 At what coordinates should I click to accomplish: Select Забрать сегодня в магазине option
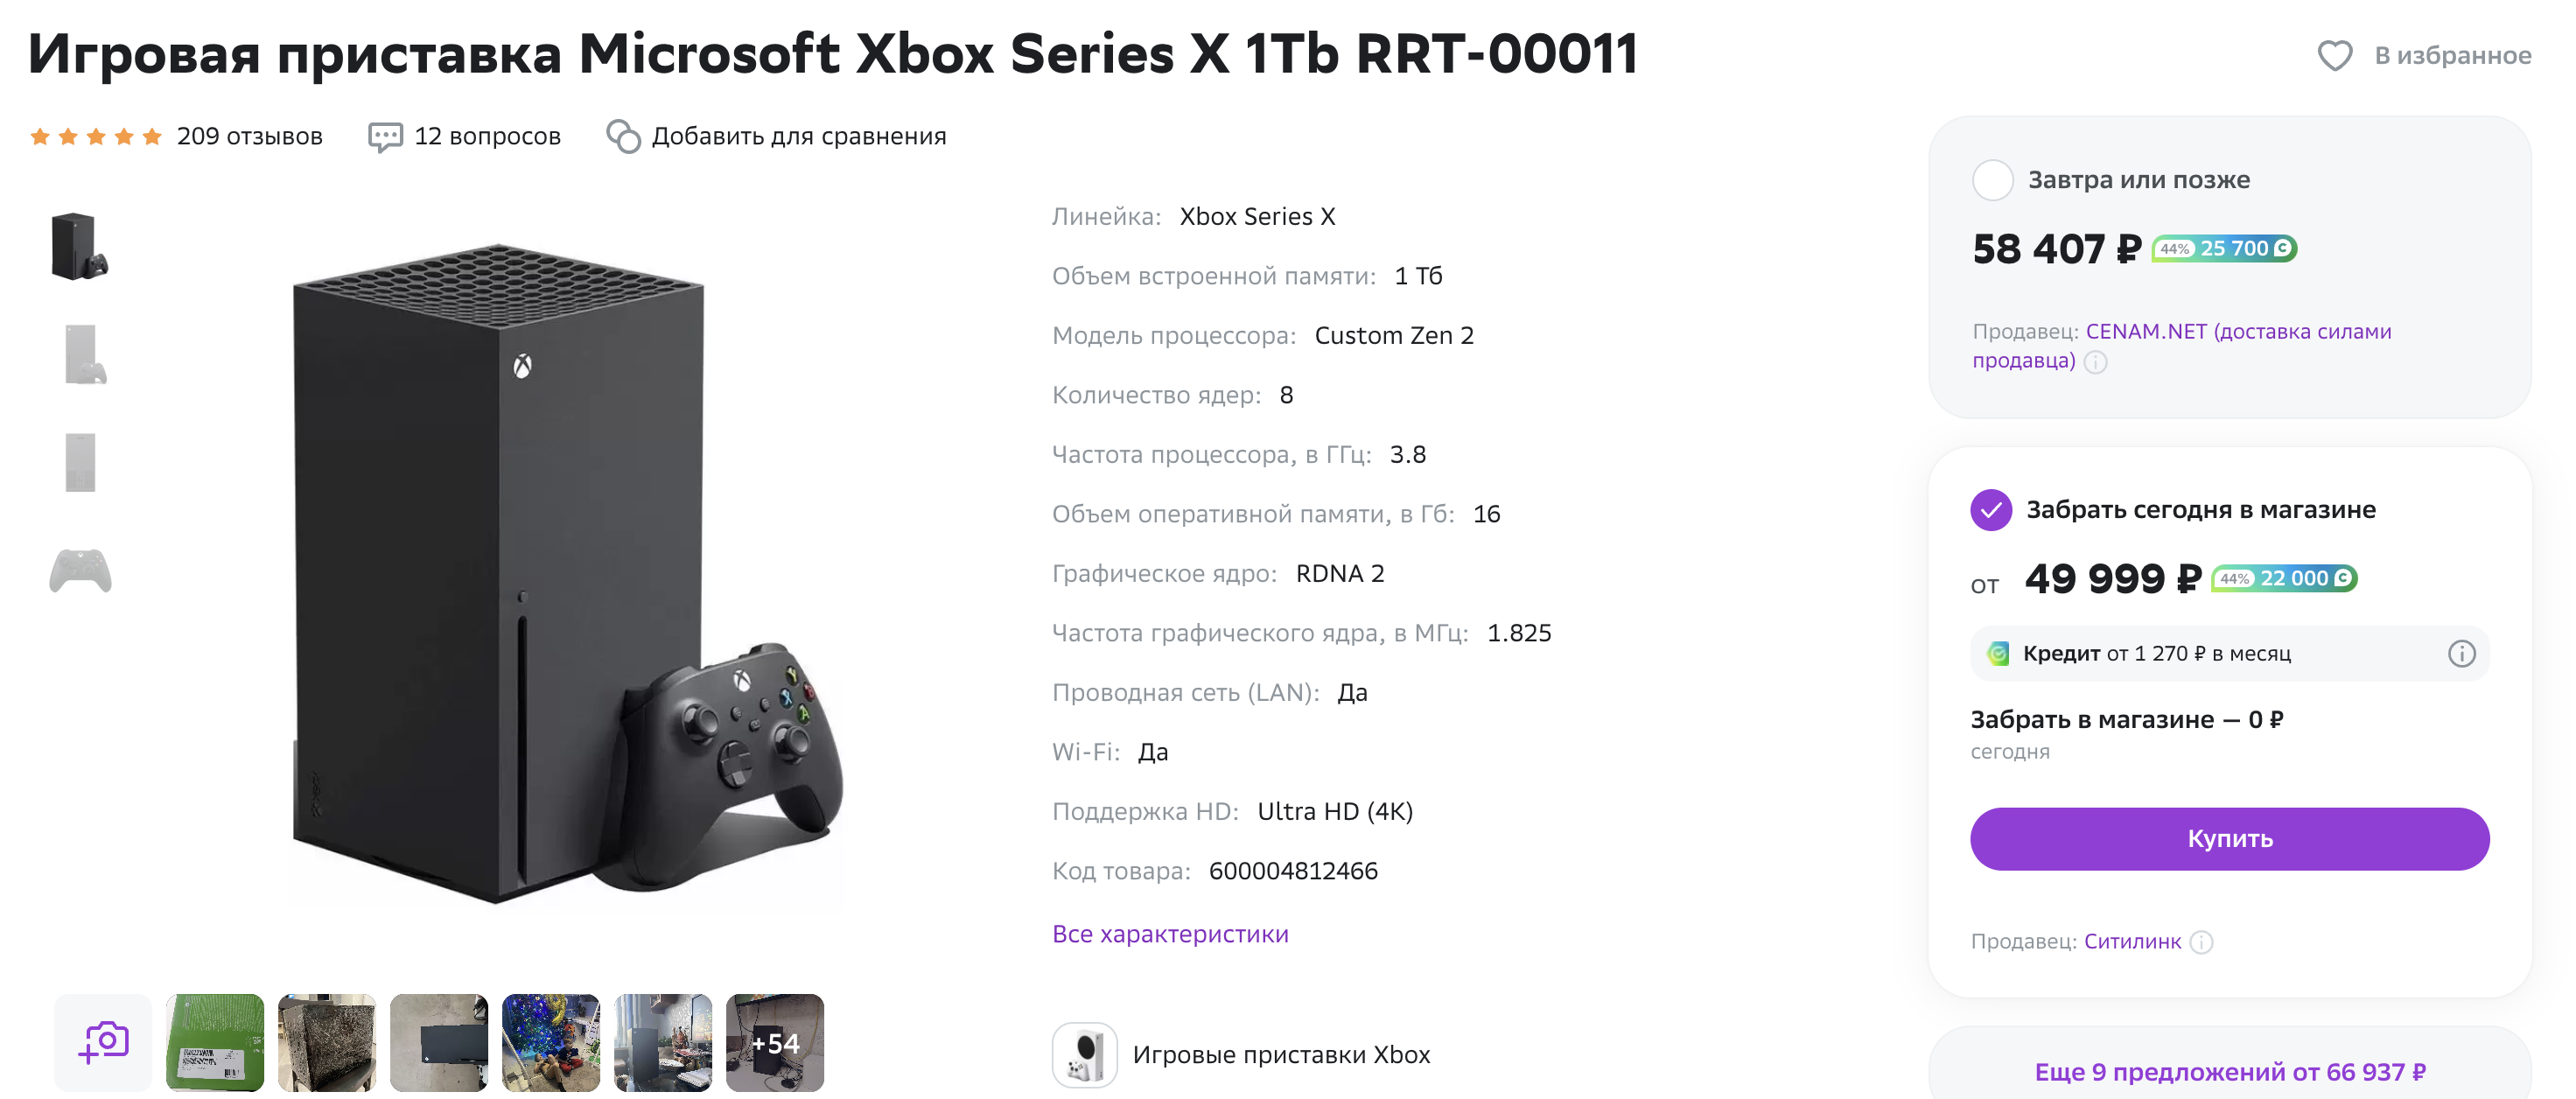pyautogui.click(x=1991, y=510)
